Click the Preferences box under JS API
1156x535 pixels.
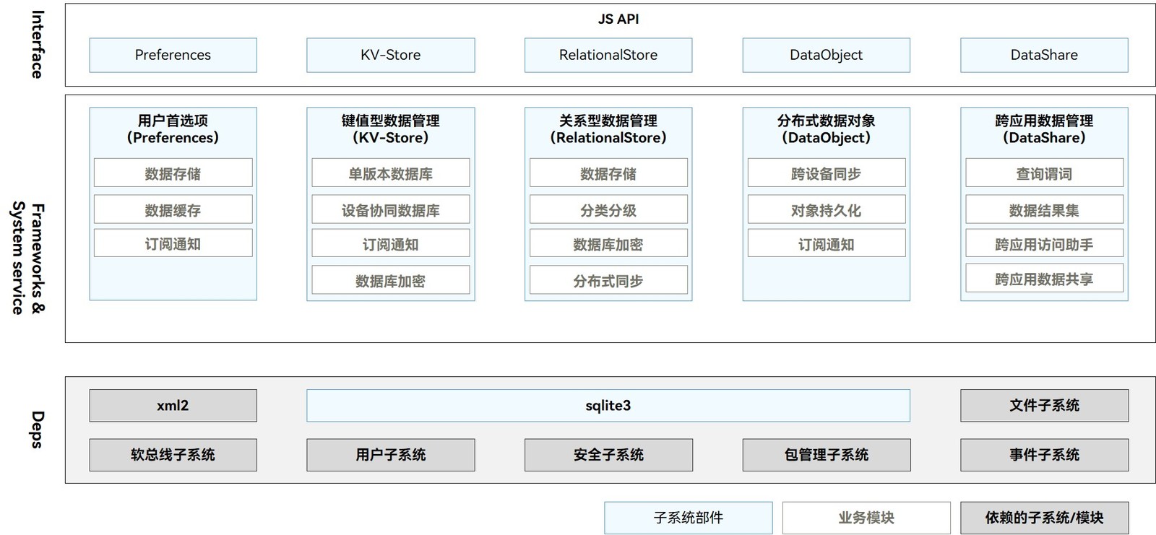pos(173,55)
